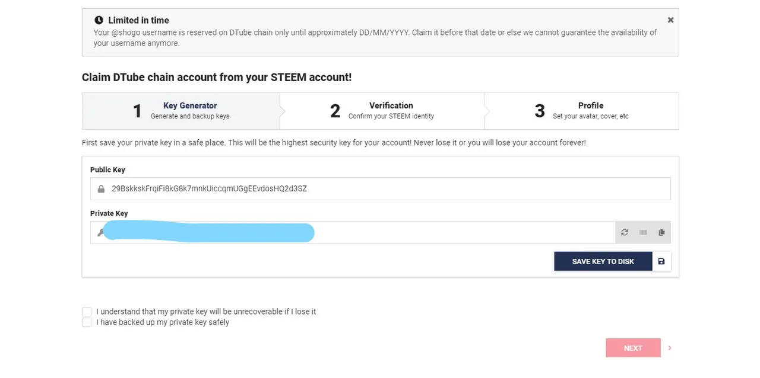The width and height of the screenshot is (760, 378).
Task: Click the key icon in Private Key
Action: coord(100,233)
